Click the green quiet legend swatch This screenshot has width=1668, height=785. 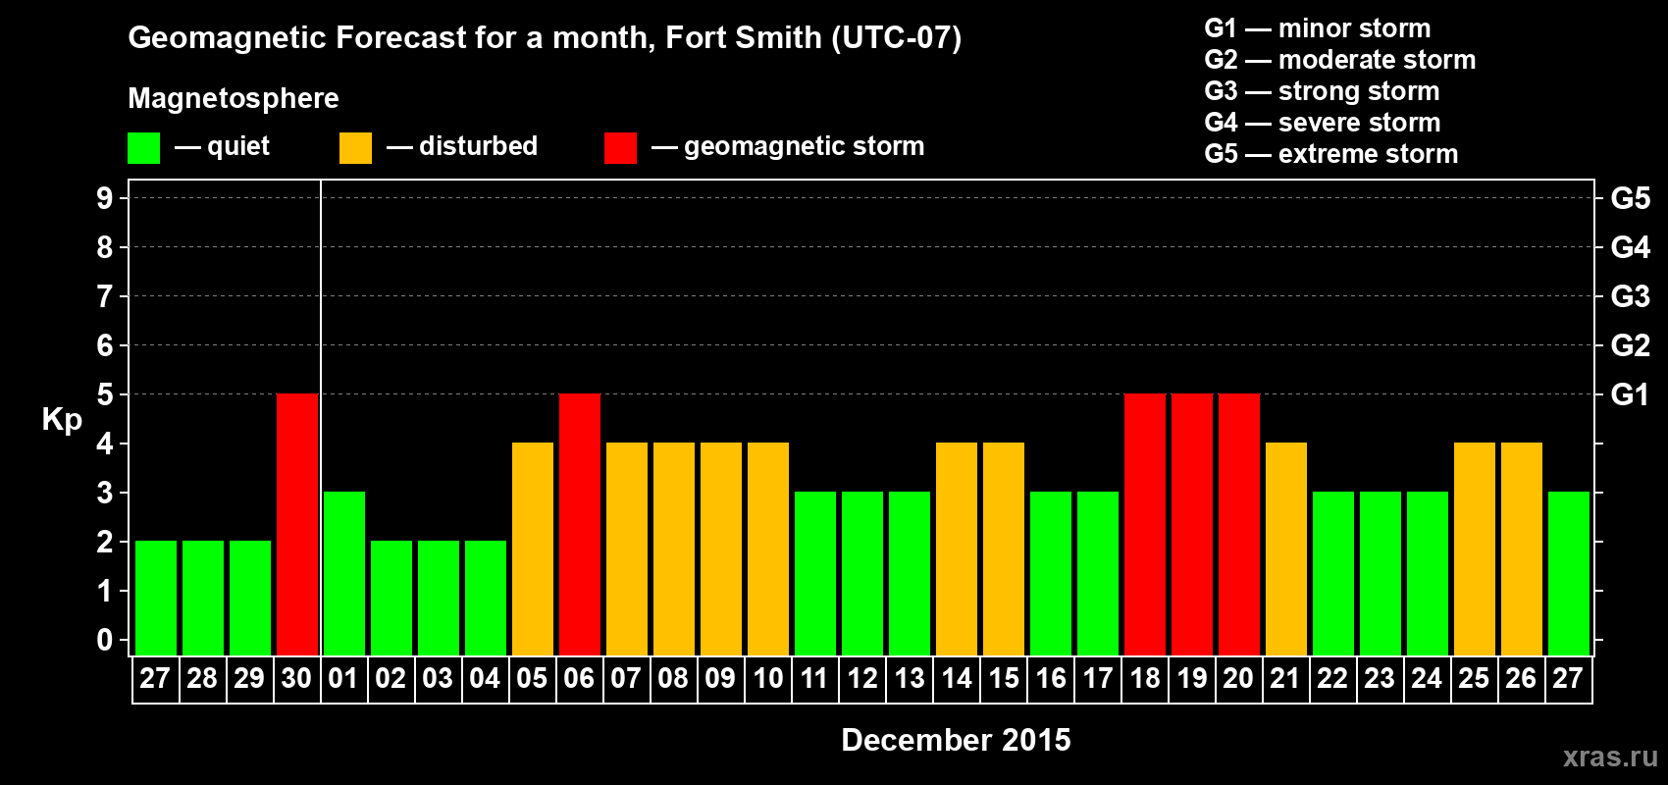click(144, 148)
